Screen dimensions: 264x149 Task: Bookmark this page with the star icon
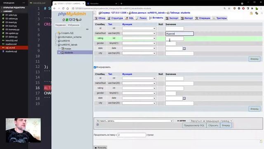229,8
